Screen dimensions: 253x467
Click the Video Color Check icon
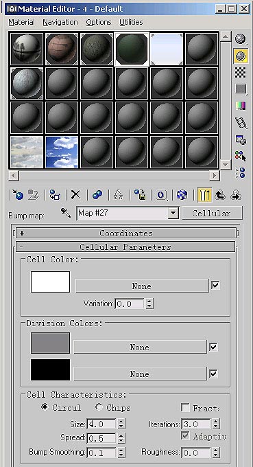(x=241, y=106)
